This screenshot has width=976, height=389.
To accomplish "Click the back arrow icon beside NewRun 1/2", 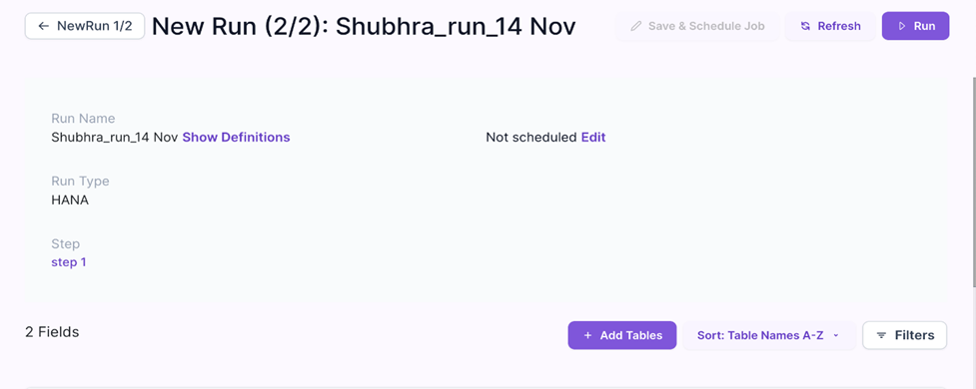I will pyautogui.click(x=43, y=26).
